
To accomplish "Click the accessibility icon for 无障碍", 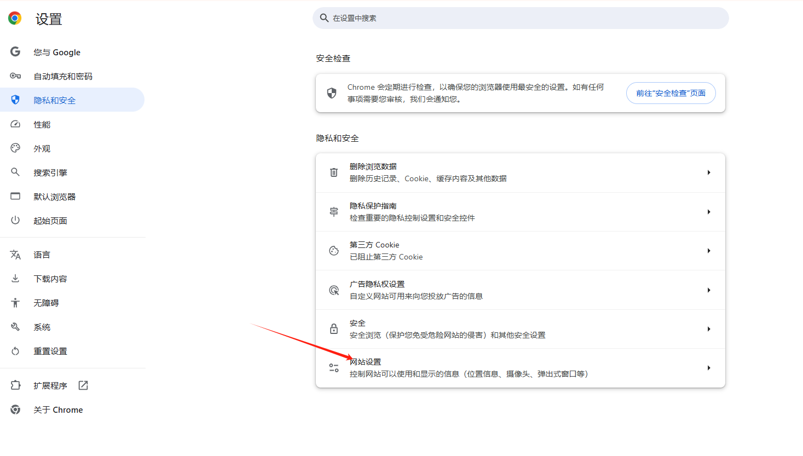I will click(x=15, y=303).
